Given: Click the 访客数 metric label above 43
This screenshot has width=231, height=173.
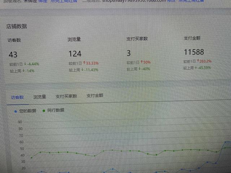Looking at the screenshot, I should 14,40.
